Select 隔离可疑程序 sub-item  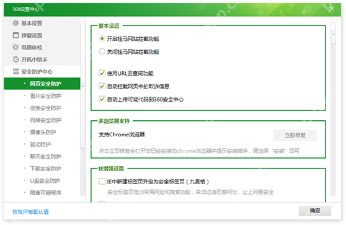(x=42, y=193)
